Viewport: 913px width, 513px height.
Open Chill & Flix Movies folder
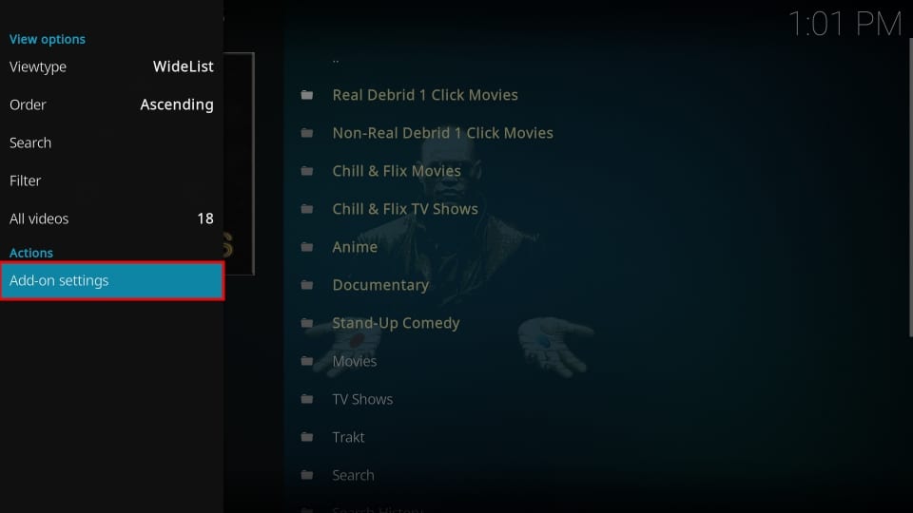[397, 171]
